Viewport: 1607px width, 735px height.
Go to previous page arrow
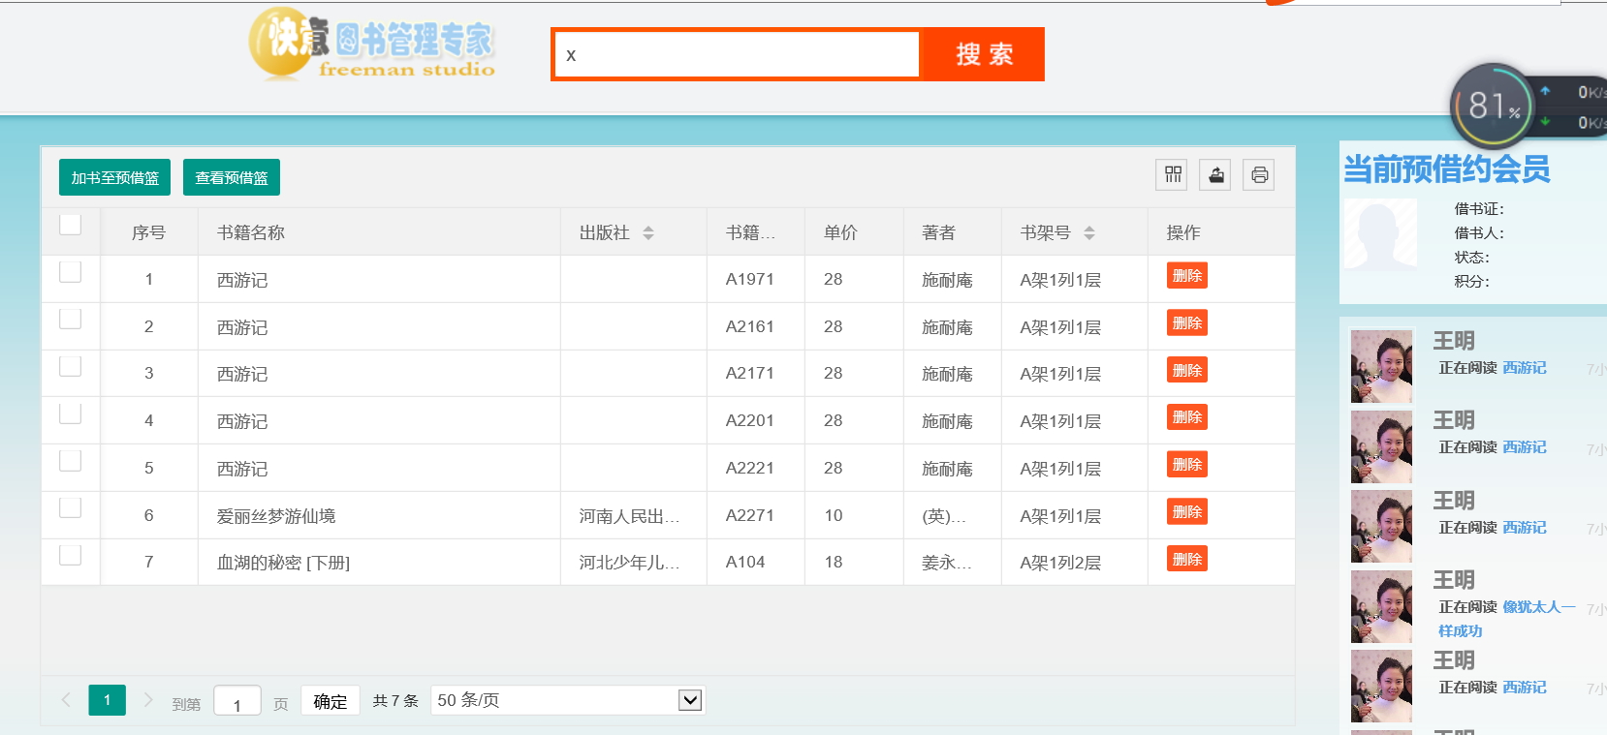click(66, 699)
